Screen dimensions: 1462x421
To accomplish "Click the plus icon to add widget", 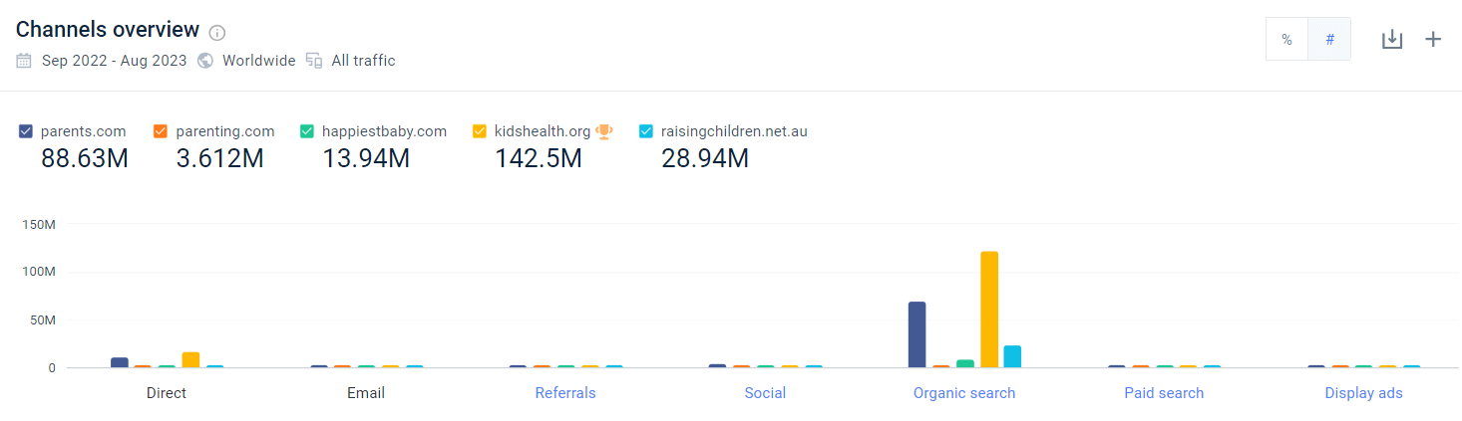I will [1433, 40].
